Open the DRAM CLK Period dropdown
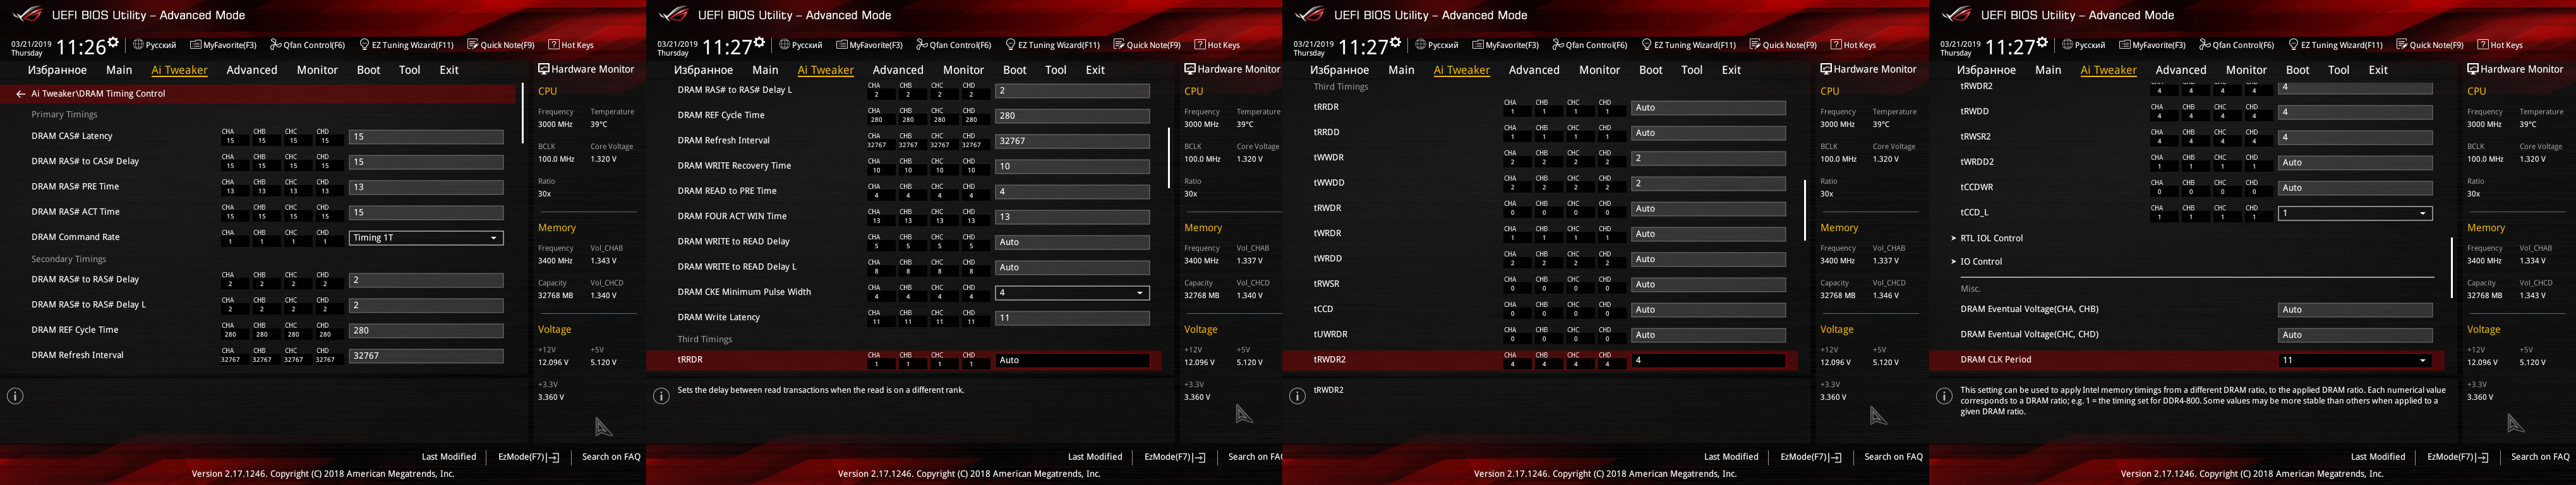This screenshot has width=2576, height=485. 2355,360
